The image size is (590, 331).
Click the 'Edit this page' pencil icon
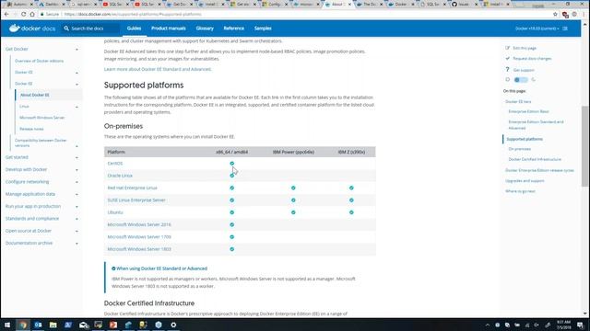[507, 48]
